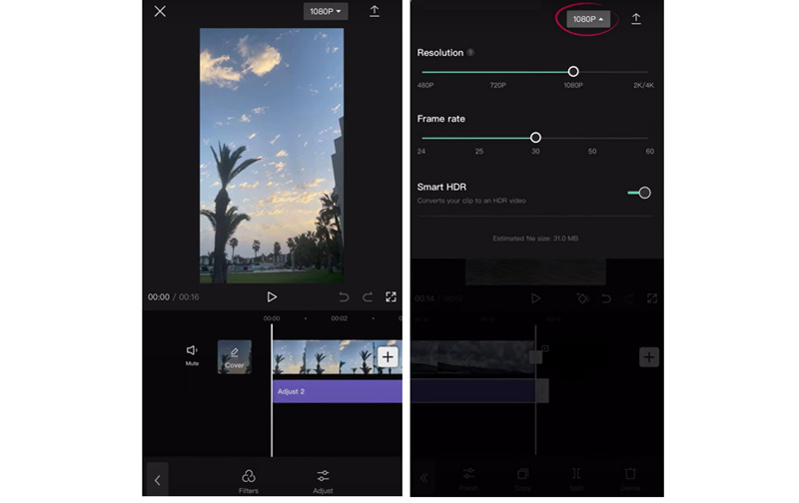Collapse the circled 1080P export settings dropdown
The height and width of the screenshot is (503, 799).
coord(589,19)
